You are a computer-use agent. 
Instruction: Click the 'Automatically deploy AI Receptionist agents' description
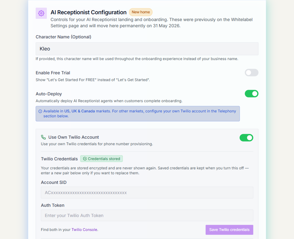click(109, 101)
